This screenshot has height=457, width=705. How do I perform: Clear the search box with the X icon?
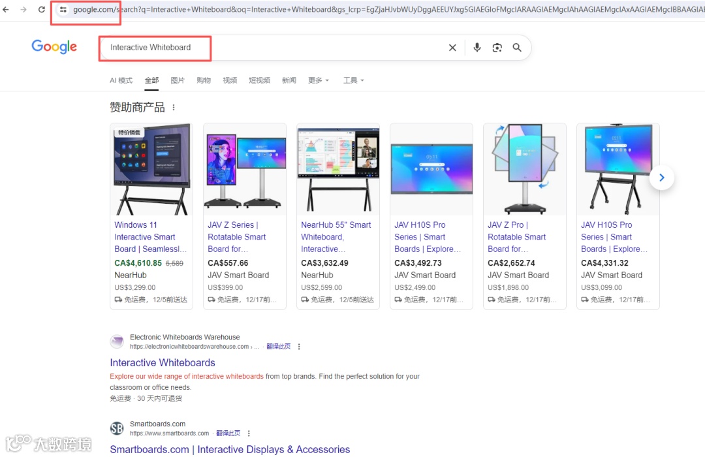(452, 47)
